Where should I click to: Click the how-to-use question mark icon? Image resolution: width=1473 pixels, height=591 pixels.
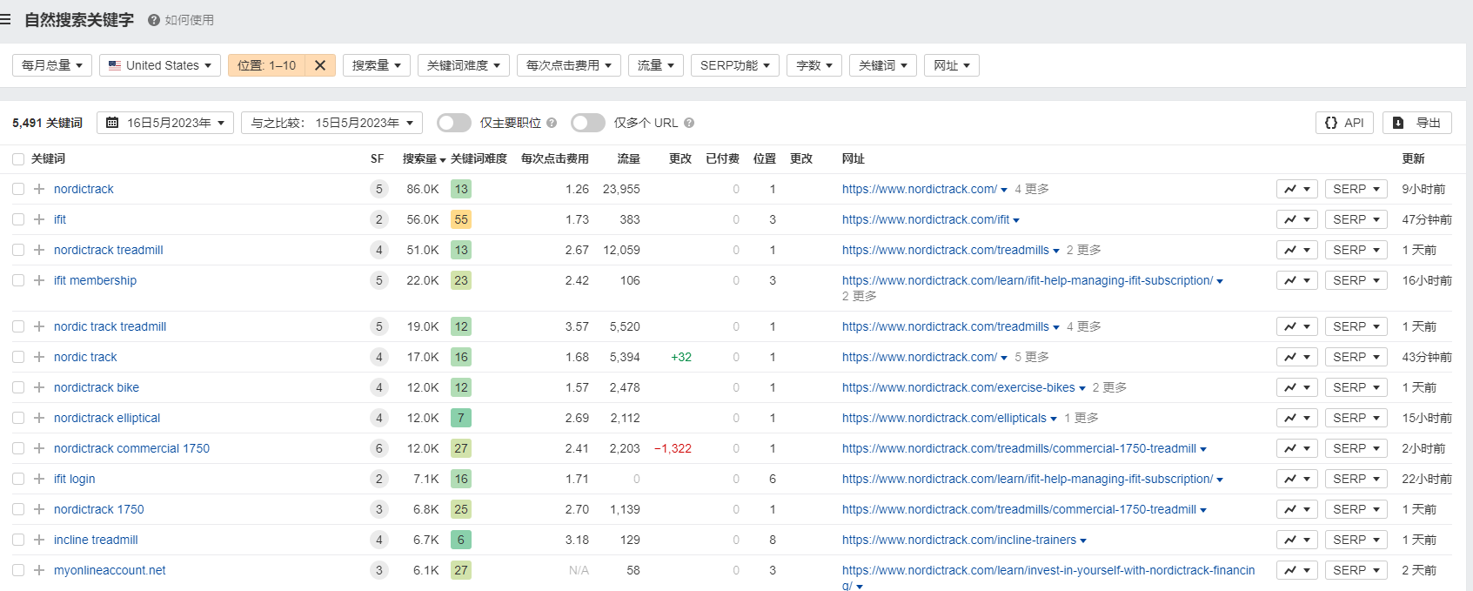pos(154,20)
